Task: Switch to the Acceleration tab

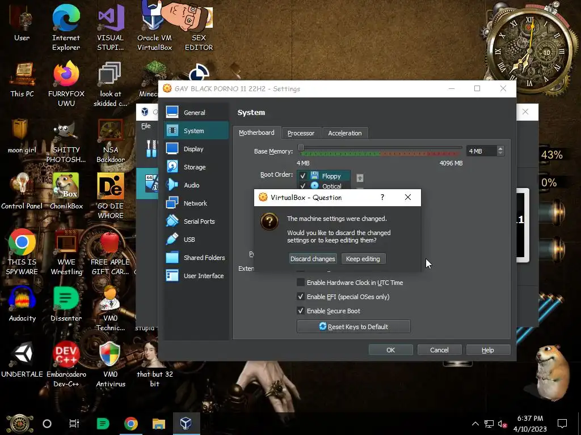Action: [x=344, y=133]
